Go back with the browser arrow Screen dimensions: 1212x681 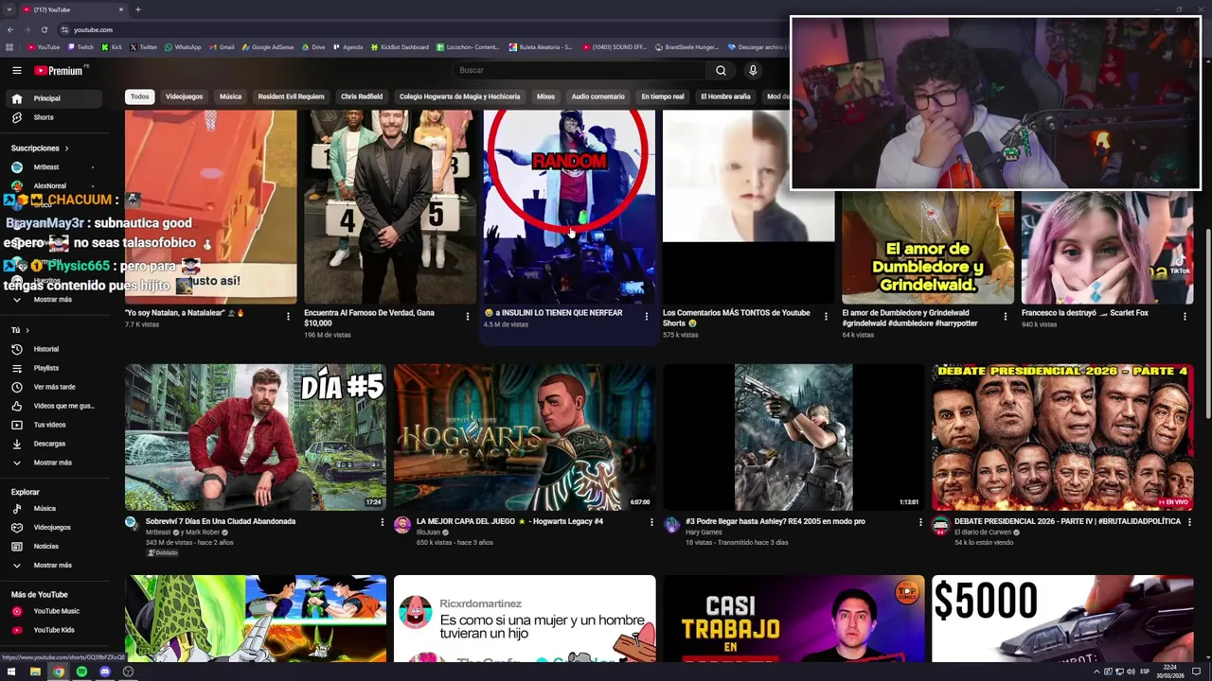tap(10, 29)
